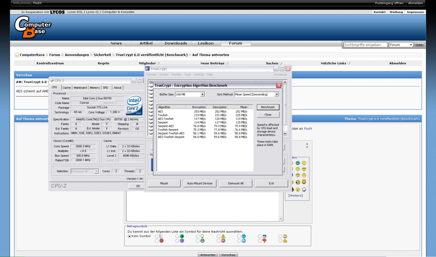Select the lightbulb symbol radio button
This screenshot has height=257, width=436.
tap(198, 236)
